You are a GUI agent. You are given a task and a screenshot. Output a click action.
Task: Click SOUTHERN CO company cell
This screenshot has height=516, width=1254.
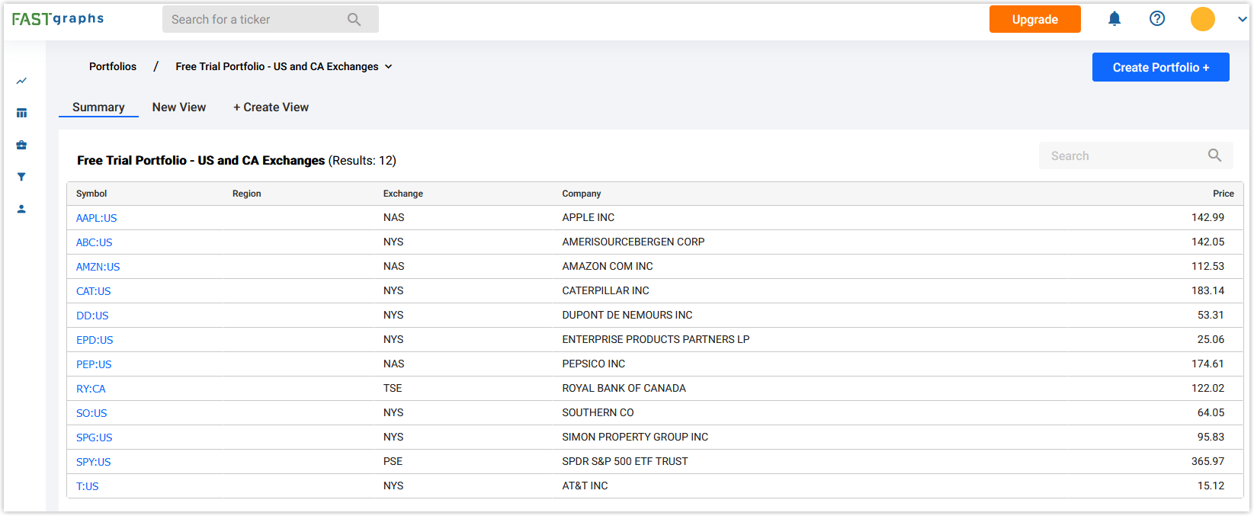coord(598,412)
